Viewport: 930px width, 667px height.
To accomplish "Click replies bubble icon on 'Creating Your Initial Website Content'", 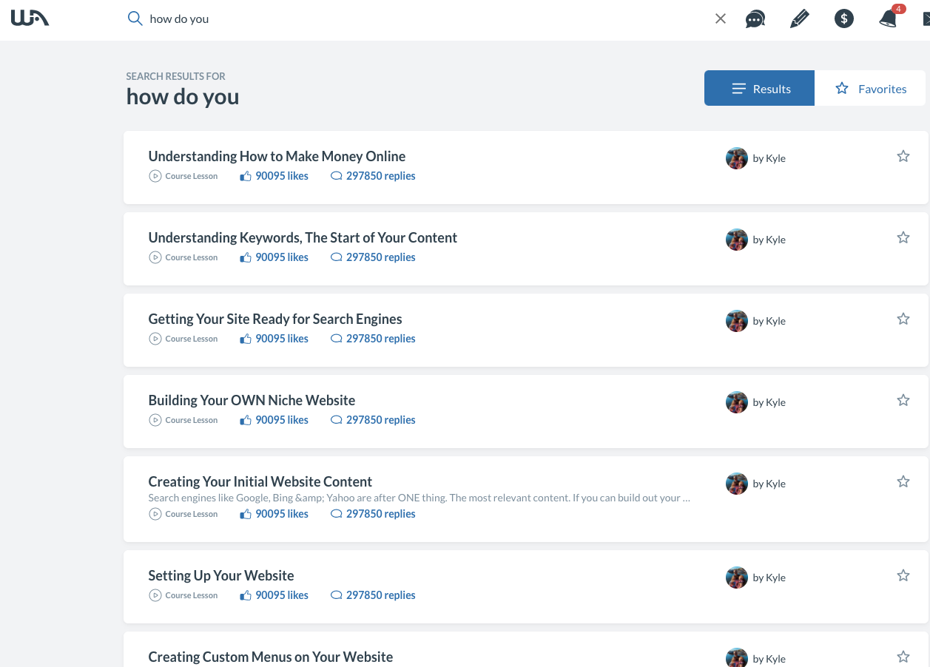I will 337,514.
